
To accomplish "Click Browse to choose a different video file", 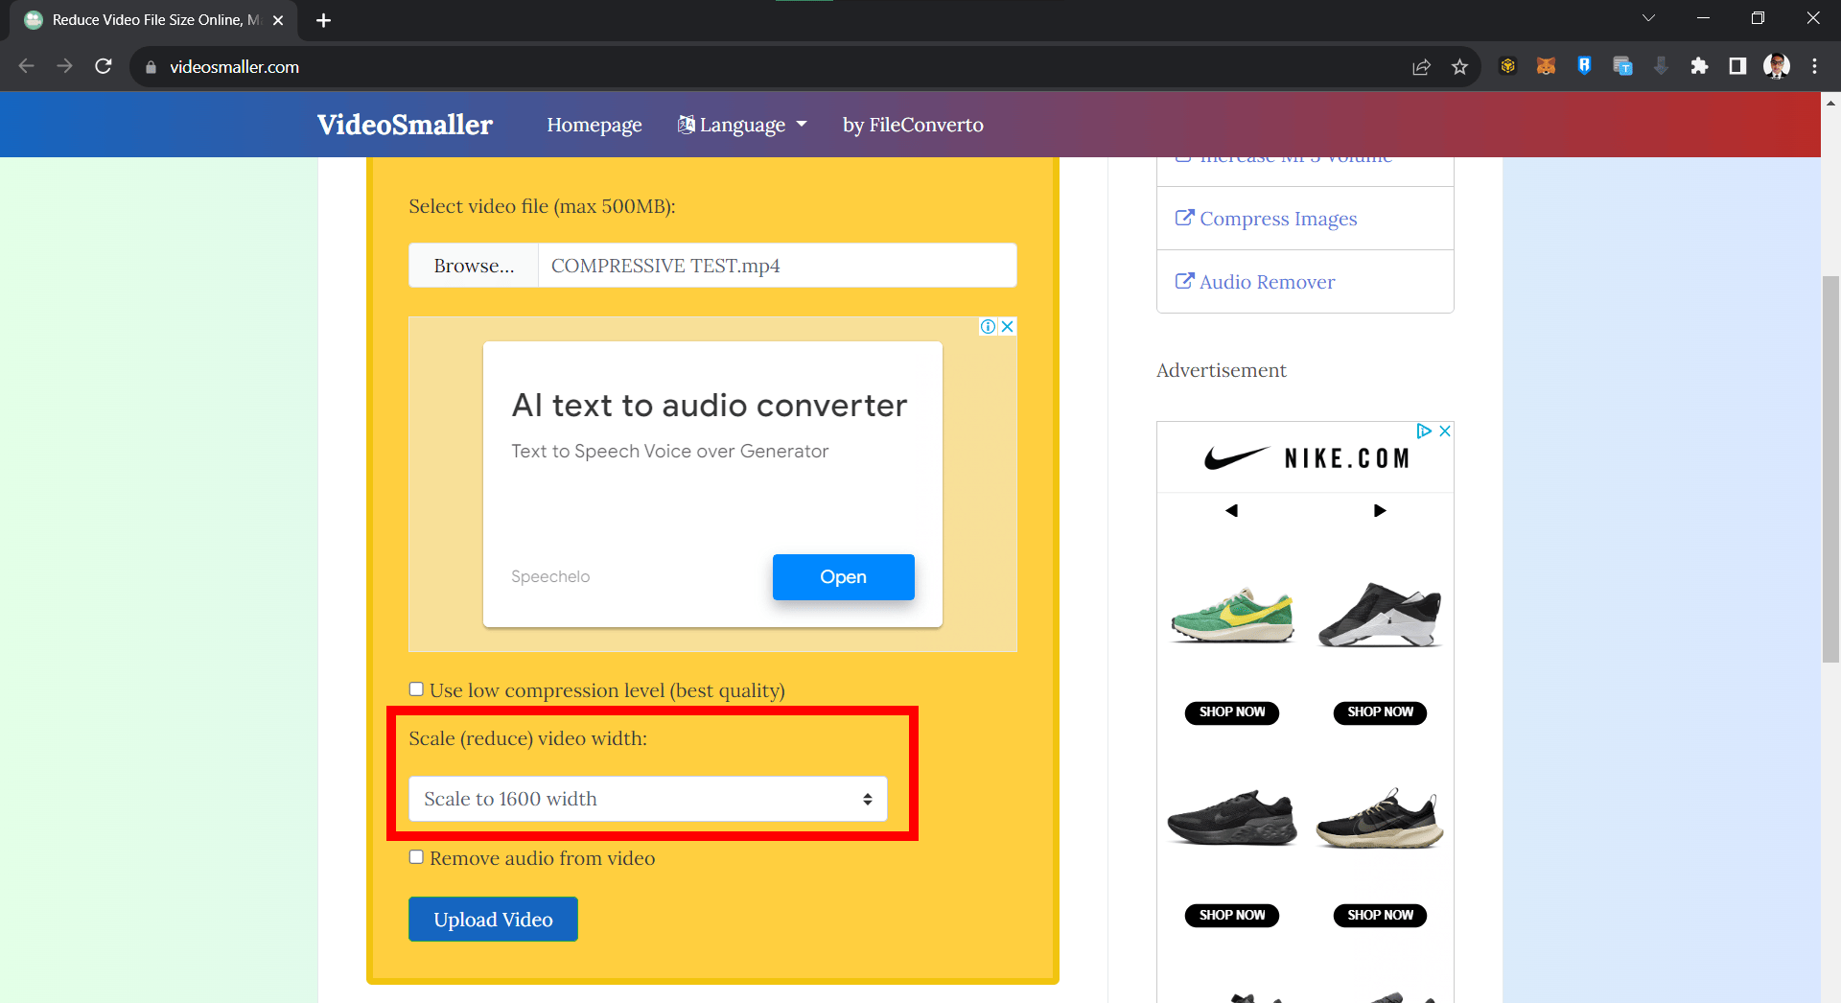I will 473,266.
